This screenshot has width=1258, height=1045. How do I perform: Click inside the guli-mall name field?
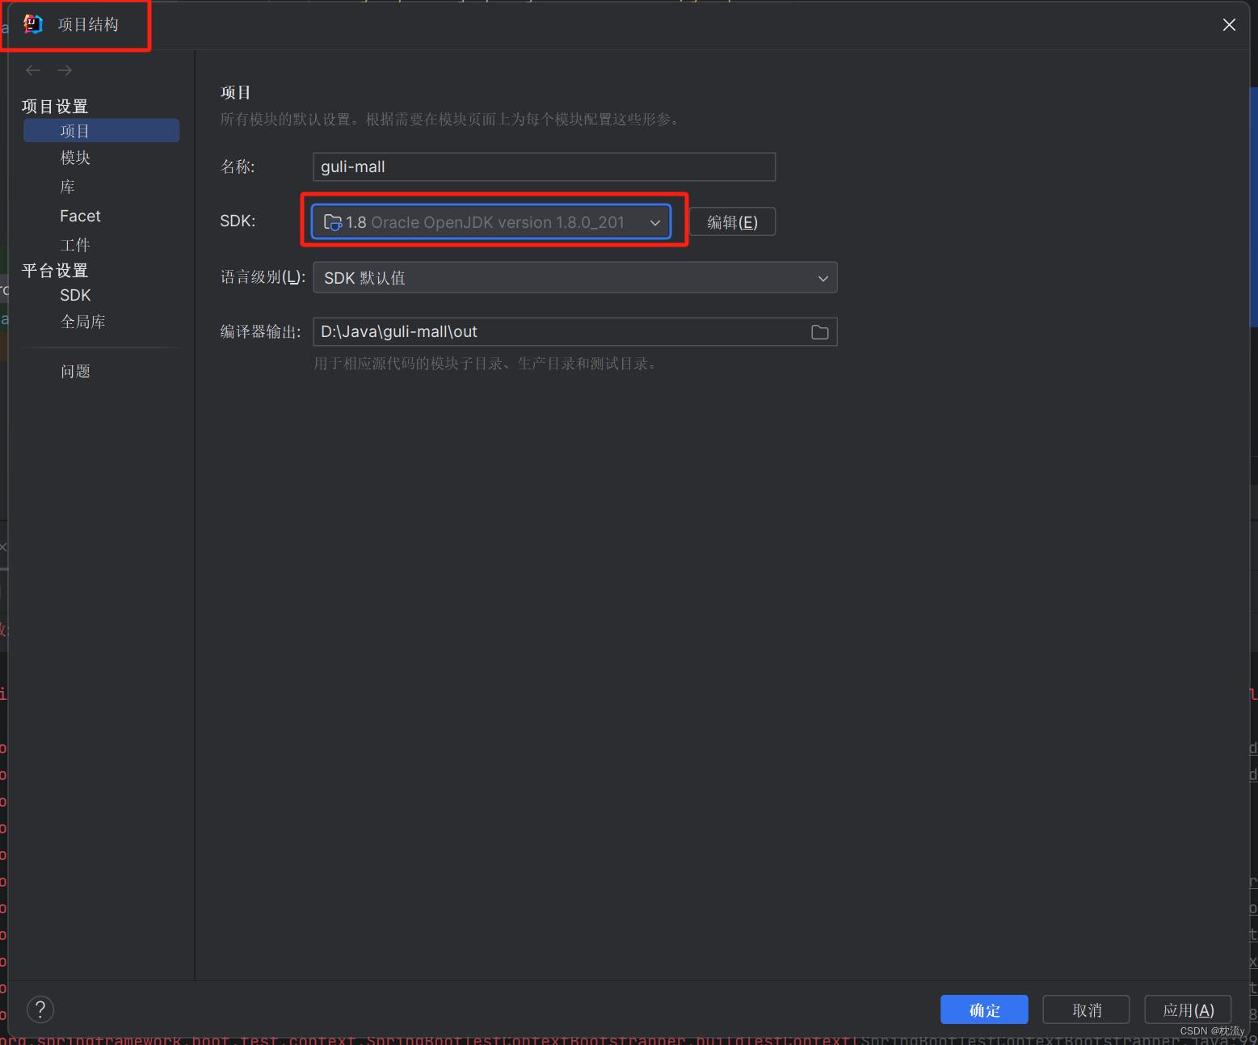[x=543, y=166]
